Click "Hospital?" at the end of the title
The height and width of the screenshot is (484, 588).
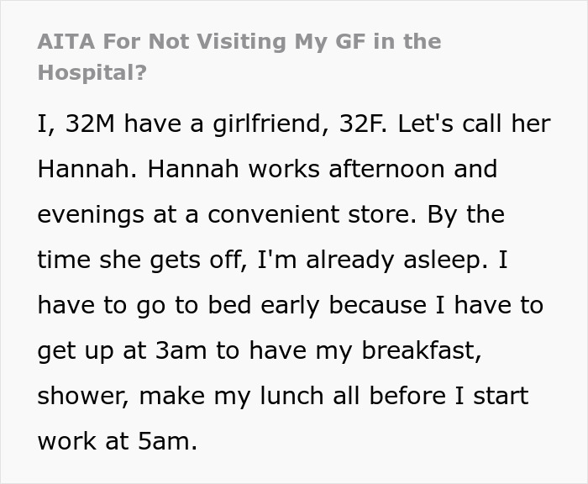pos(92,72)
